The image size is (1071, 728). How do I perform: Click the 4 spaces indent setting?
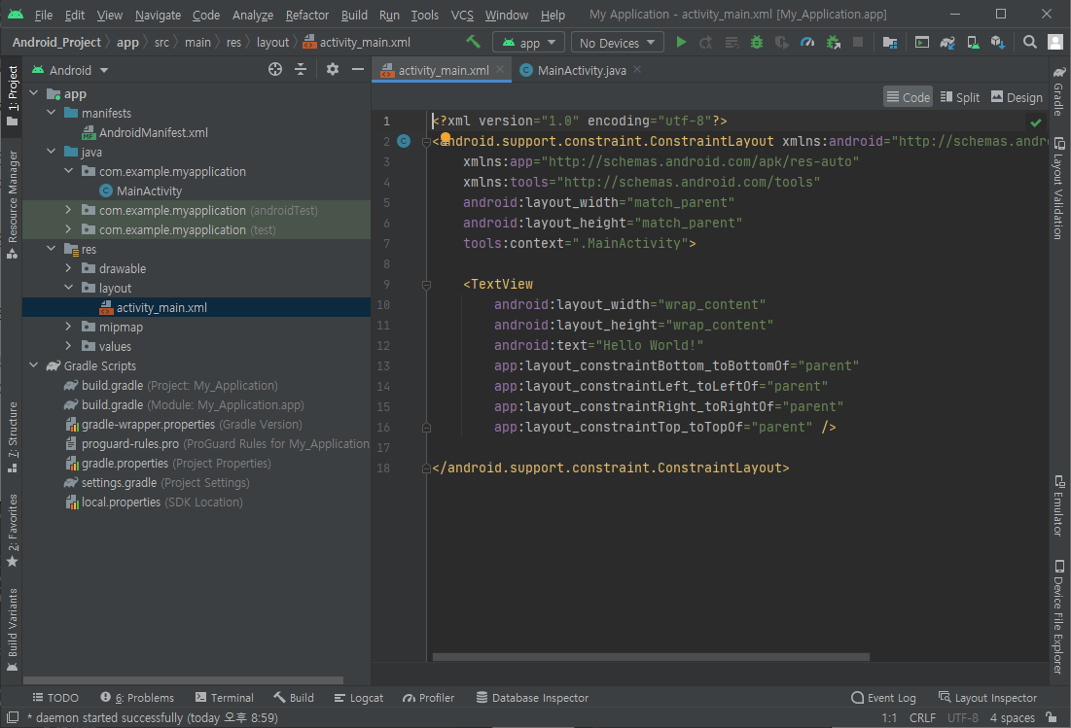tap(1013, 717)
